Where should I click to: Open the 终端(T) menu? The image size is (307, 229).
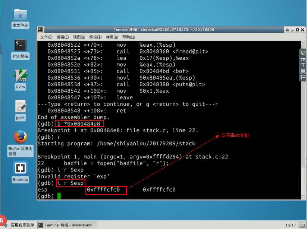[x=95, y=37]
